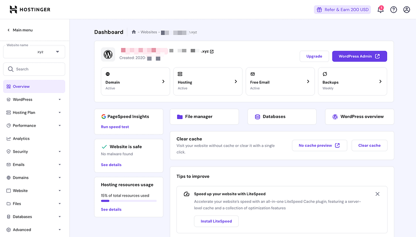Click the Run speed test link
This screenshot has width=416, height=237.
tap(115, 127)
